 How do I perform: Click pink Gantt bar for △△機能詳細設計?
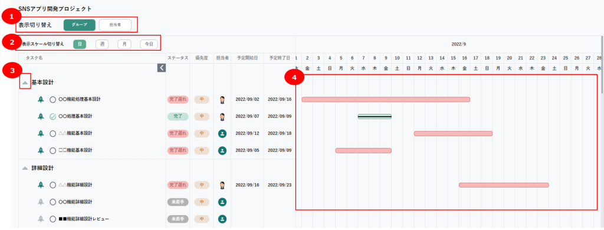[x=504, y=185]
